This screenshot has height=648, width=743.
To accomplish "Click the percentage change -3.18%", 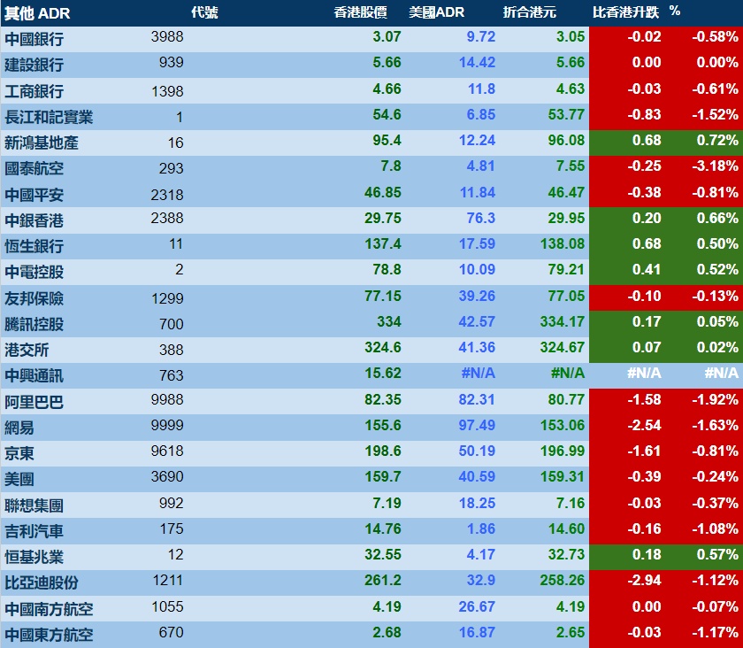I will pos(715,166).
